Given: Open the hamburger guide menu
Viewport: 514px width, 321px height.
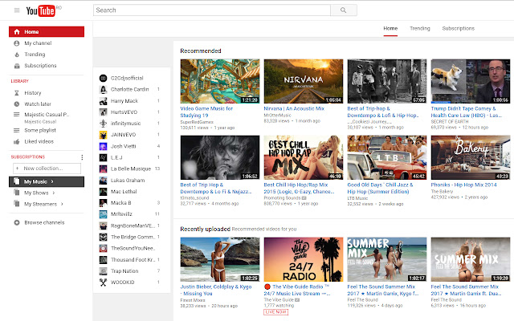Looking at the screenshot, I should [17, 10].
